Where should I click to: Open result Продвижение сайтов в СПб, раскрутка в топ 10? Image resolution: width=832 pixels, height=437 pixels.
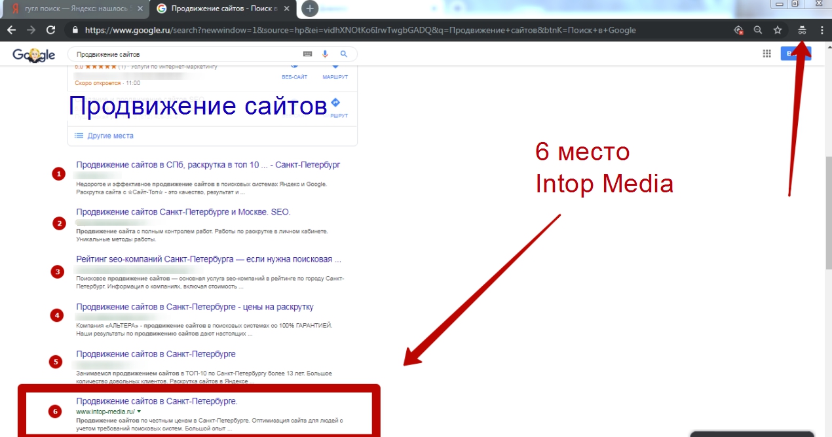(x=208, y=165)
